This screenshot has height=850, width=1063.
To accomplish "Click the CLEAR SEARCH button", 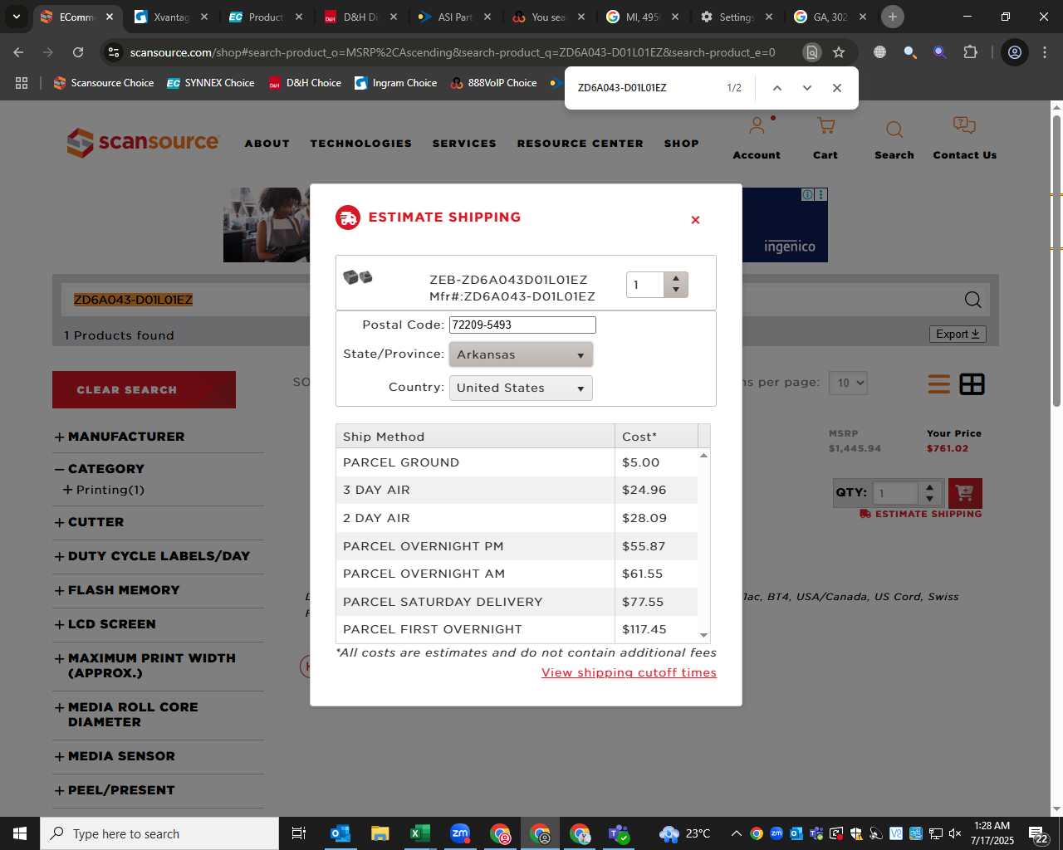I will (x=144, y=389).
